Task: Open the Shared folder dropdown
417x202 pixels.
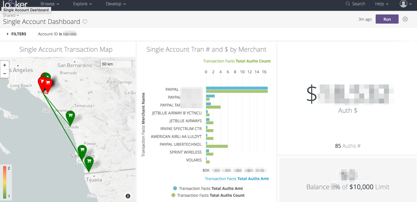Action: click(11, 15)
